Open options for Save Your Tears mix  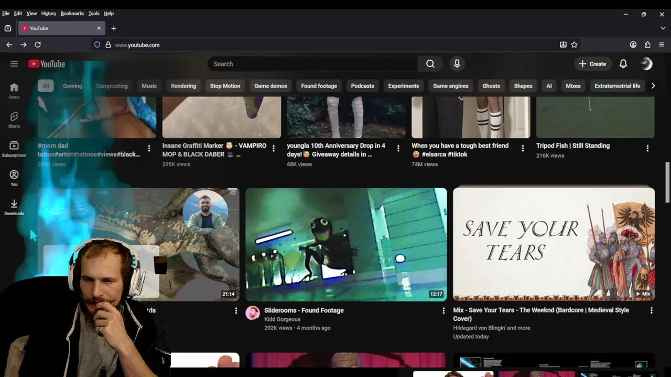[651, 311]
